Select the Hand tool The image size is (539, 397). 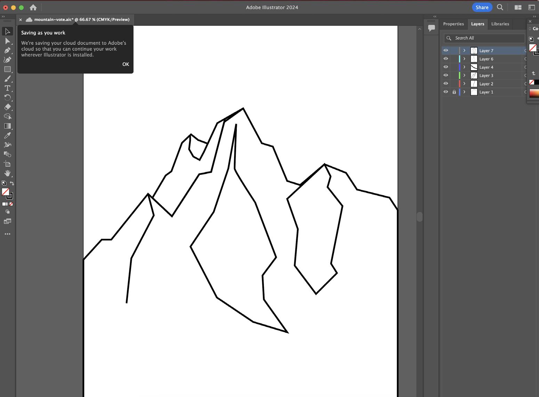coord(7,173)
